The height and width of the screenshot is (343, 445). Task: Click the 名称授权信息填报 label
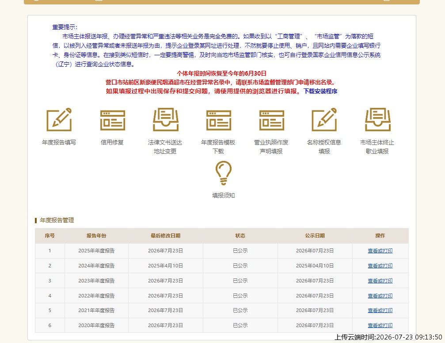click(324, 147)
